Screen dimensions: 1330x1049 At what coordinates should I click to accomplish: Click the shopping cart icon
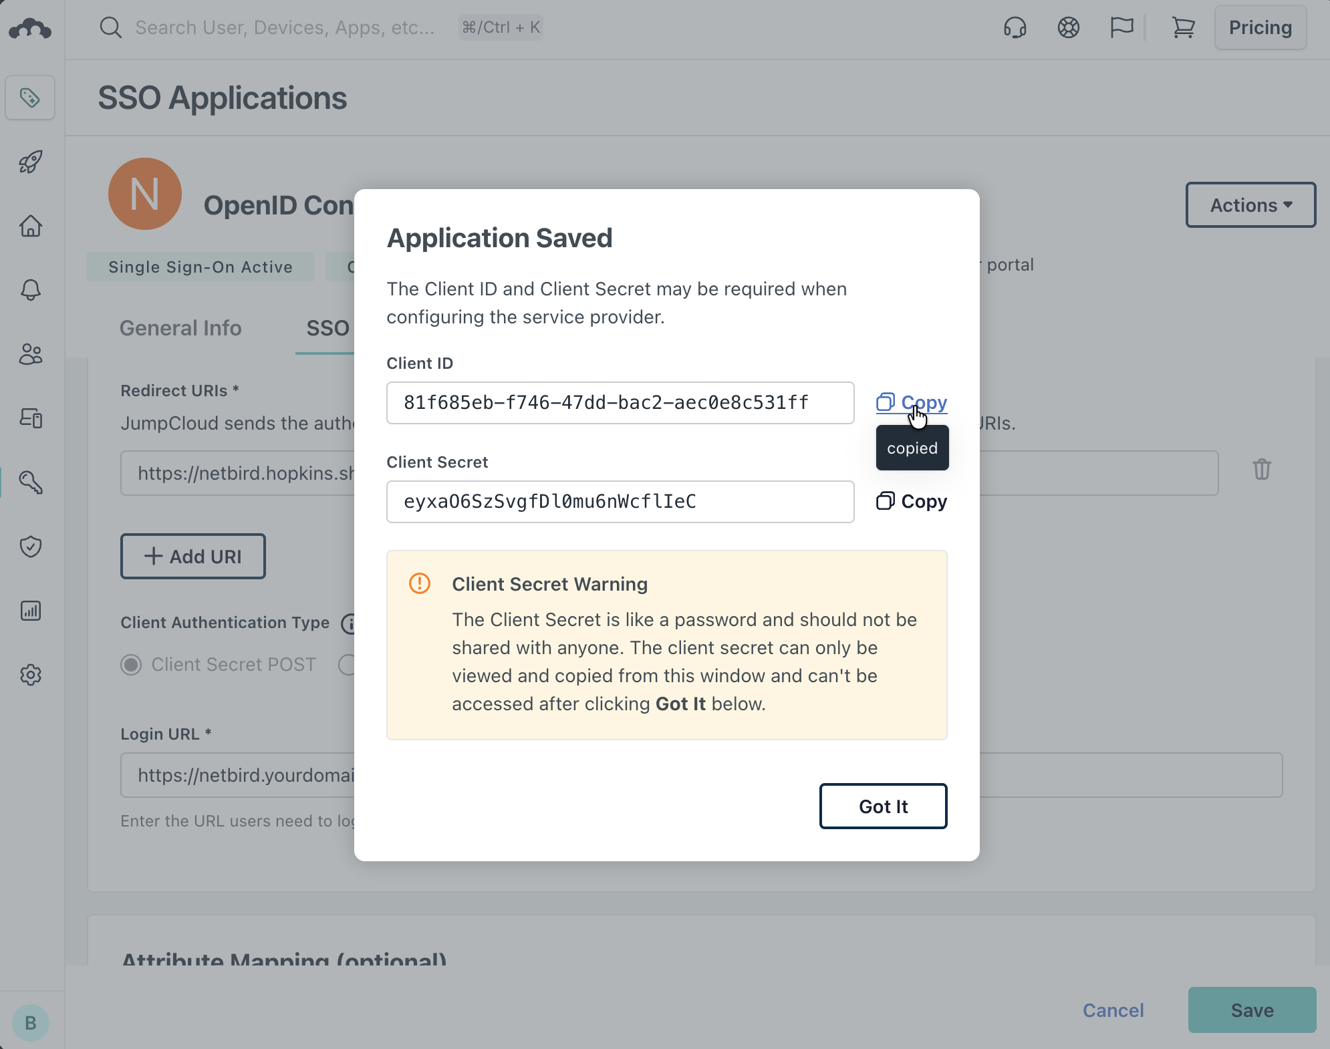1183,28
